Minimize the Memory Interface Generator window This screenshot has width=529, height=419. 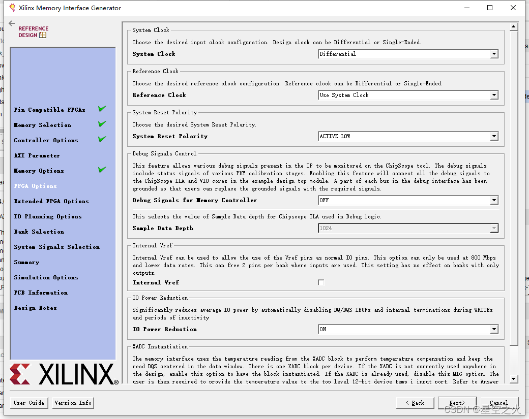point(467,8)
